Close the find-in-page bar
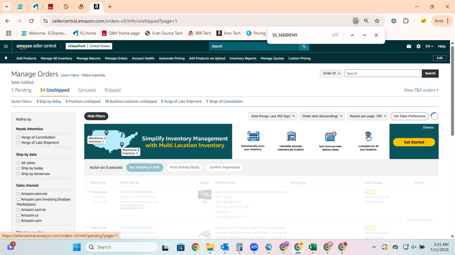The image size is (455, 255). [x=376, y=35]
